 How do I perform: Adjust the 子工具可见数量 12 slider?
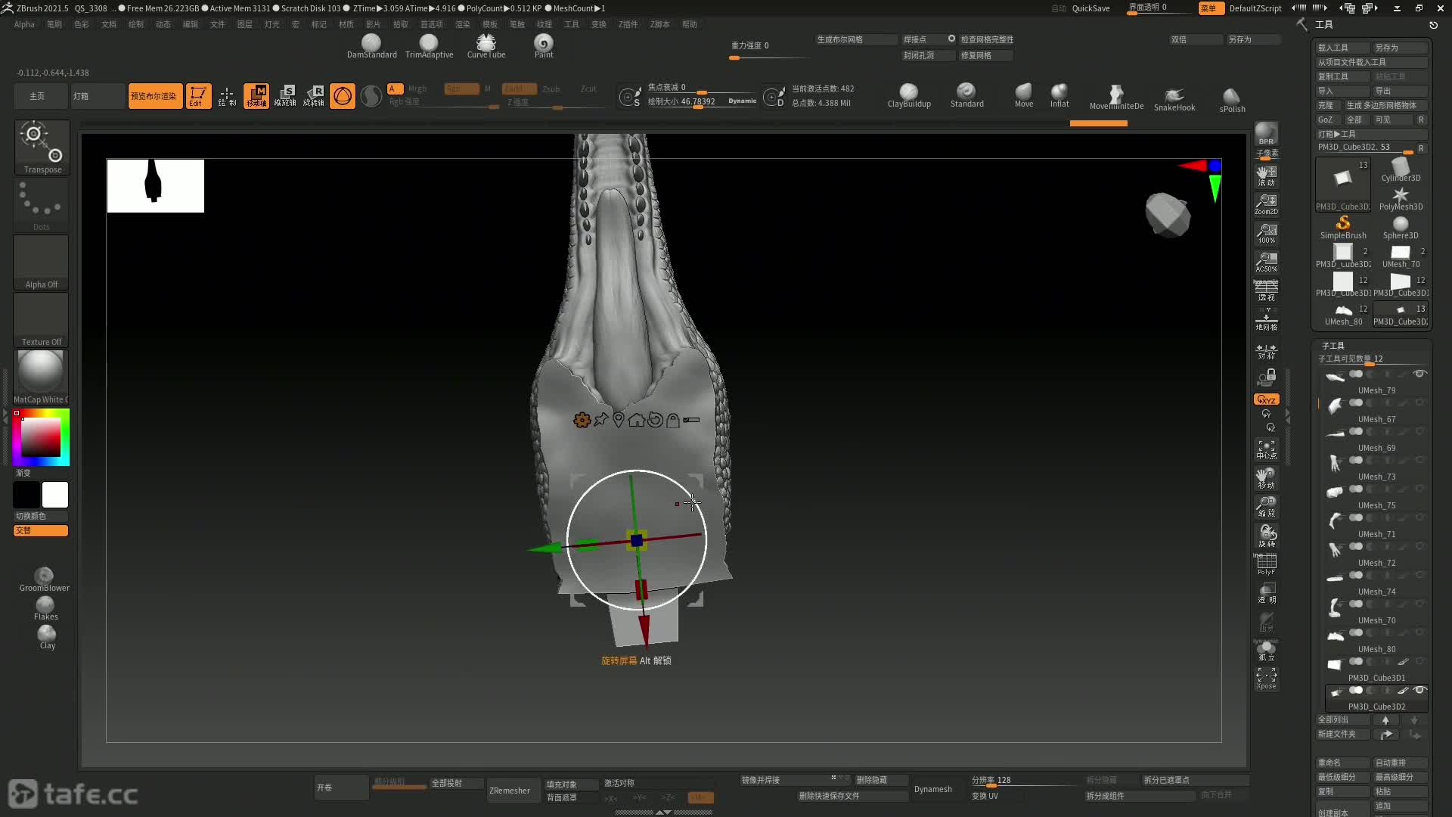point(1373,359)
